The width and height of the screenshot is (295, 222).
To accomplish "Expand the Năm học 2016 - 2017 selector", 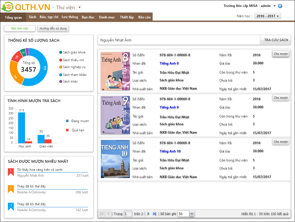I will (267, 16).
